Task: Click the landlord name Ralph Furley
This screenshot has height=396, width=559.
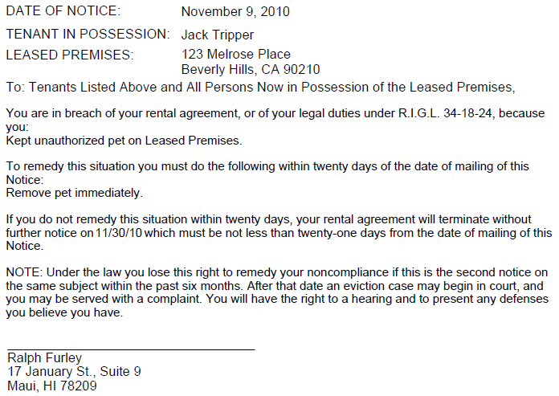Action: [x=45, y=358]
